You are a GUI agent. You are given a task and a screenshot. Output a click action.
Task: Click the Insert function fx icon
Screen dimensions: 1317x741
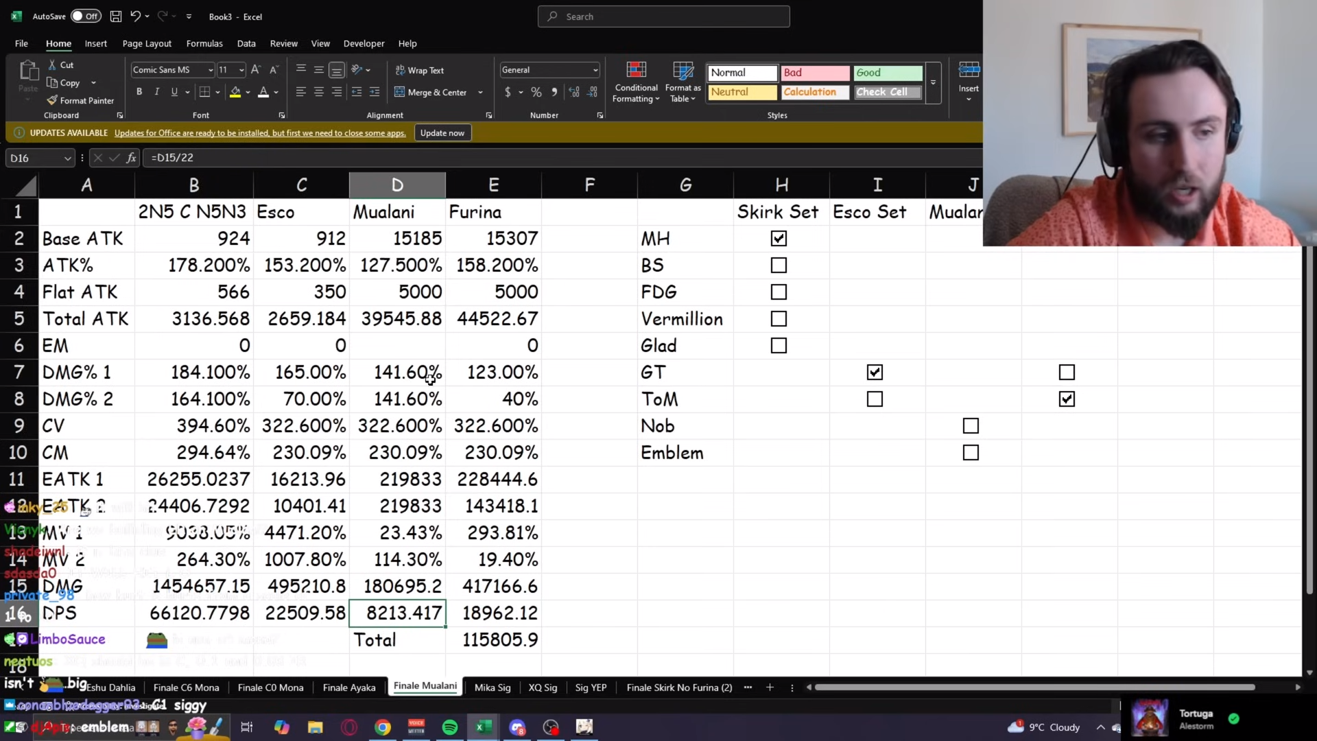pos(131,158)
